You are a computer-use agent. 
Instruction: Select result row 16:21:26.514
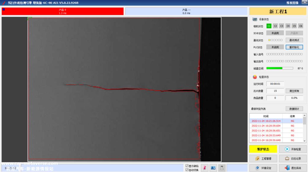[276, 121]
